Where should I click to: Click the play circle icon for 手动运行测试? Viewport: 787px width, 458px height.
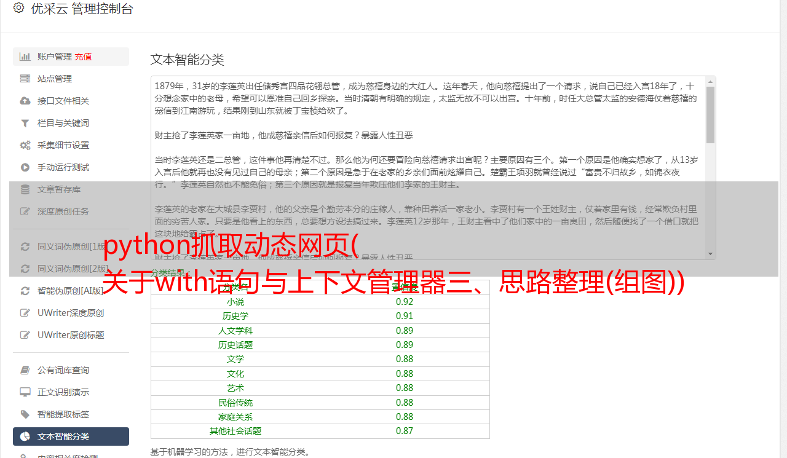[x=25, y=167]
